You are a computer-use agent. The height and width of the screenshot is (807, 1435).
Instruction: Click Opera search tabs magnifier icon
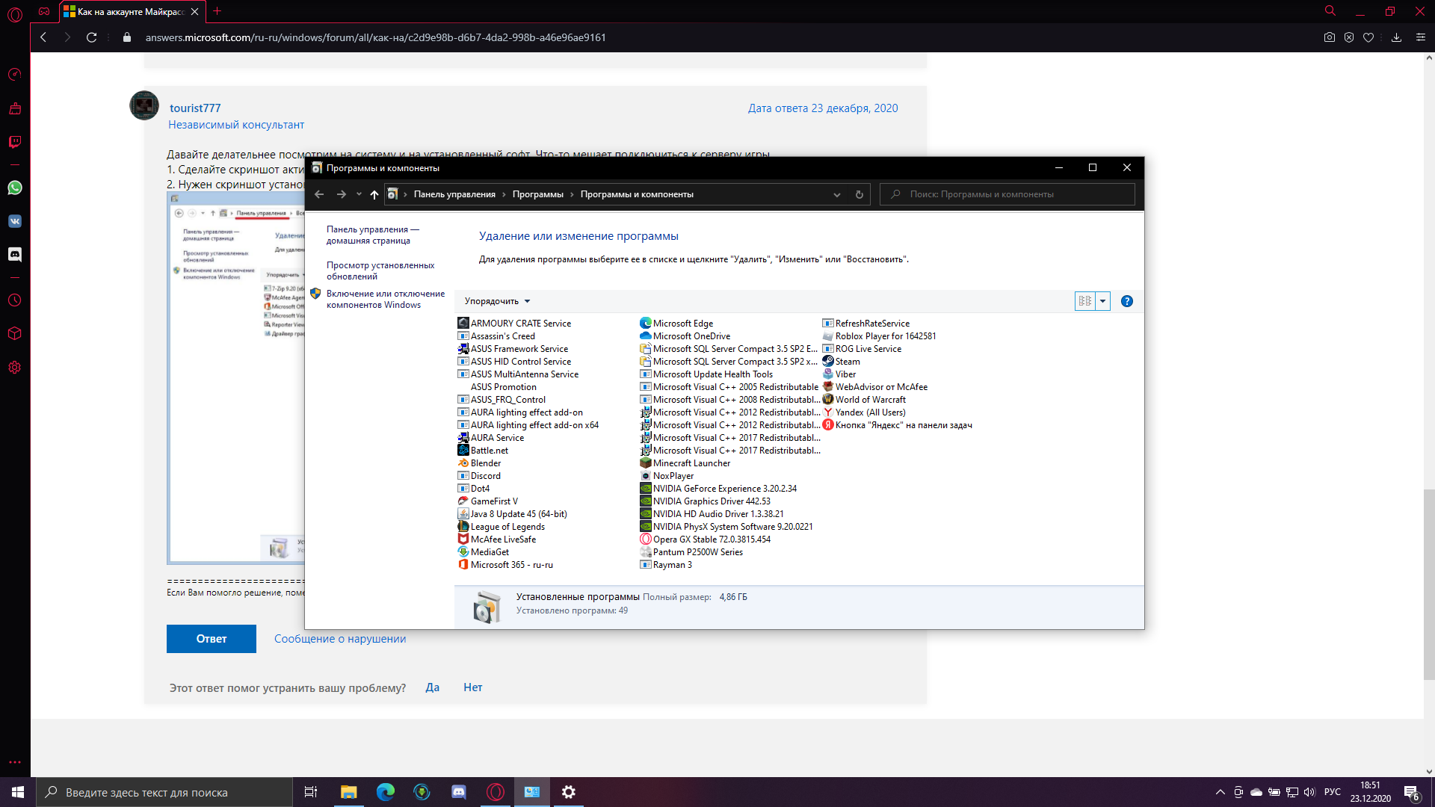pos(1330,11)
